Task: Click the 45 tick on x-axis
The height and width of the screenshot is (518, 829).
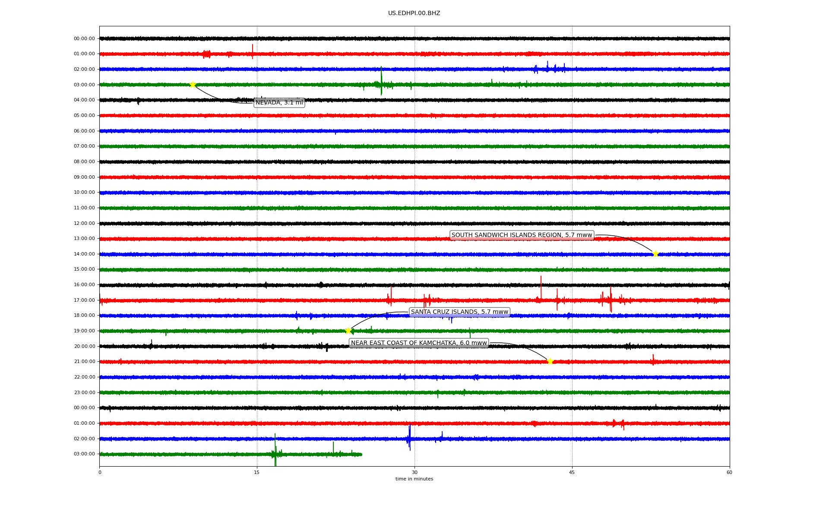Action: tap(572, 472)
